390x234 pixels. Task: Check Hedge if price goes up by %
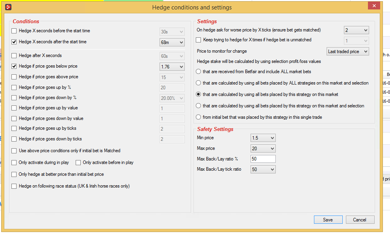14,87
